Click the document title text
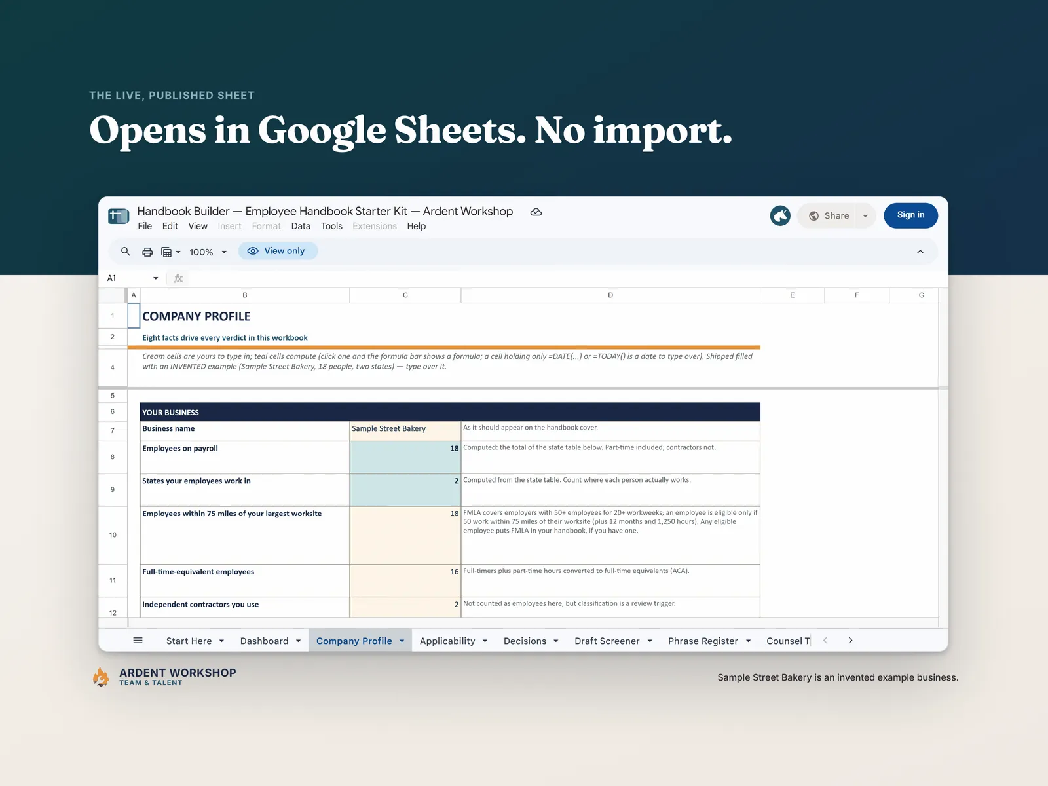The height and width of the screenshot is (786, 1048). coord(325,212)
